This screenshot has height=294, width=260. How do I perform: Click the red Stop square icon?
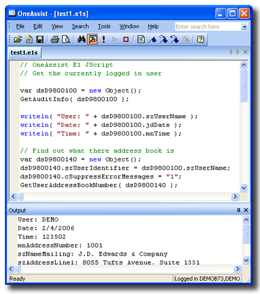click(126, 39)
